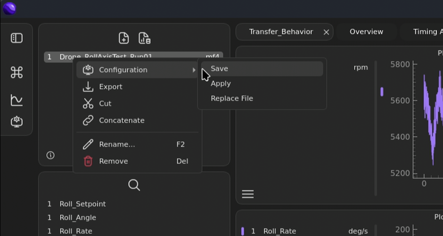Click the command symbol icon in the sidebar
Image resolution: width=443 pixels, height=236 pixels.
pos(16,72)
